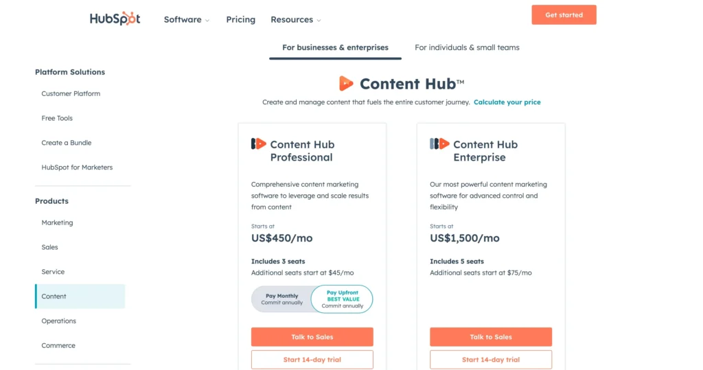Open the Resources dropdown menu

click(x=295, y=20)
